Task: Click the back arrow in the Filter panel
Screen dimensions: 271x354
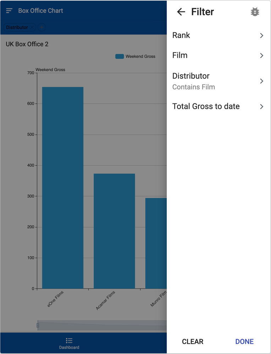Action: click(181, 12)
